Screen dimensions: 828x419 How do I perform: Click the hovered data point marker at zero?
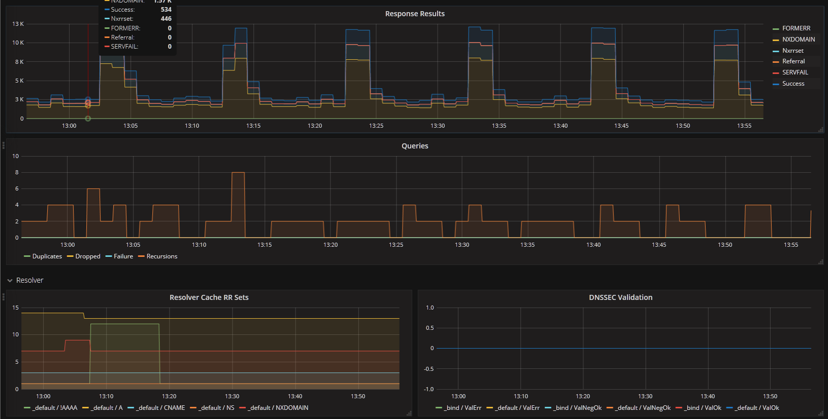coord(88,119)
